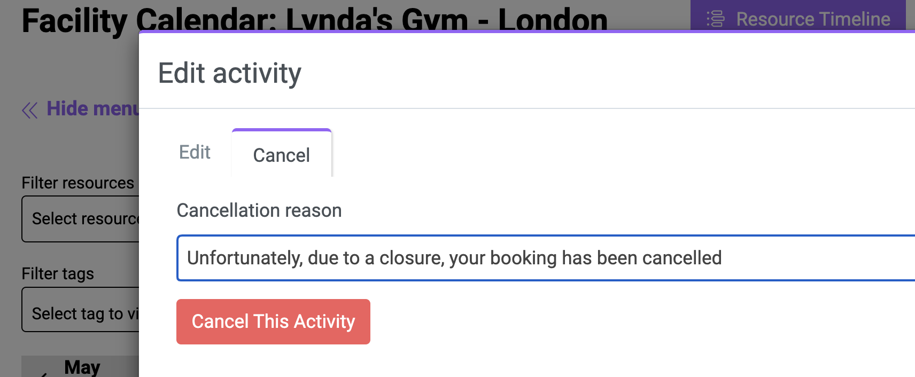Open the Select resource dropdown
Screen dimensions: 915x377
point(80,219)
